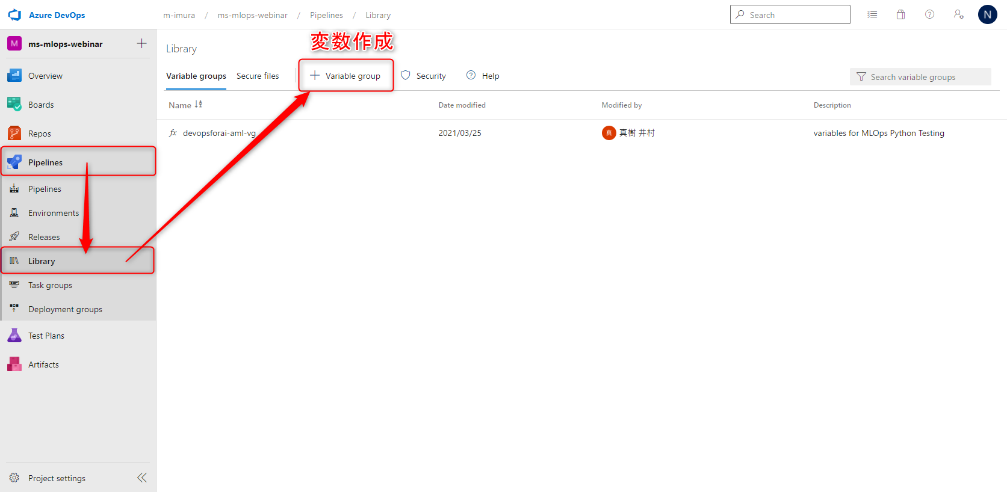Screen dimensions: 1007x492
Task: Click the Deployment groups icon
Action: [x=14, y=309]
